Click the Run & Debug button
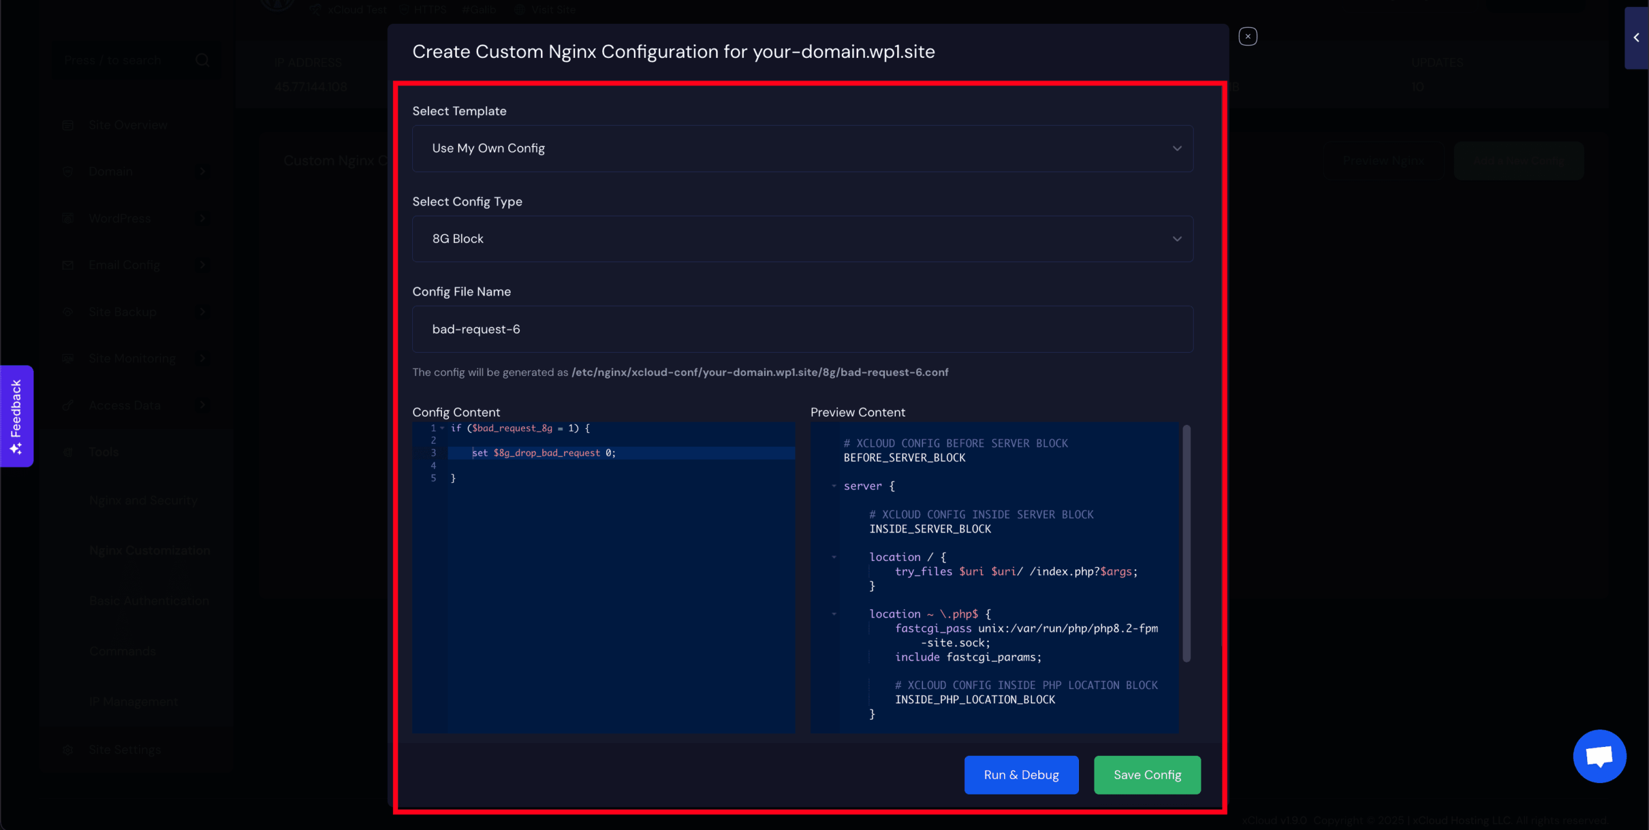The width and height of the screenshot is (1649, 830). [1021, 775]
